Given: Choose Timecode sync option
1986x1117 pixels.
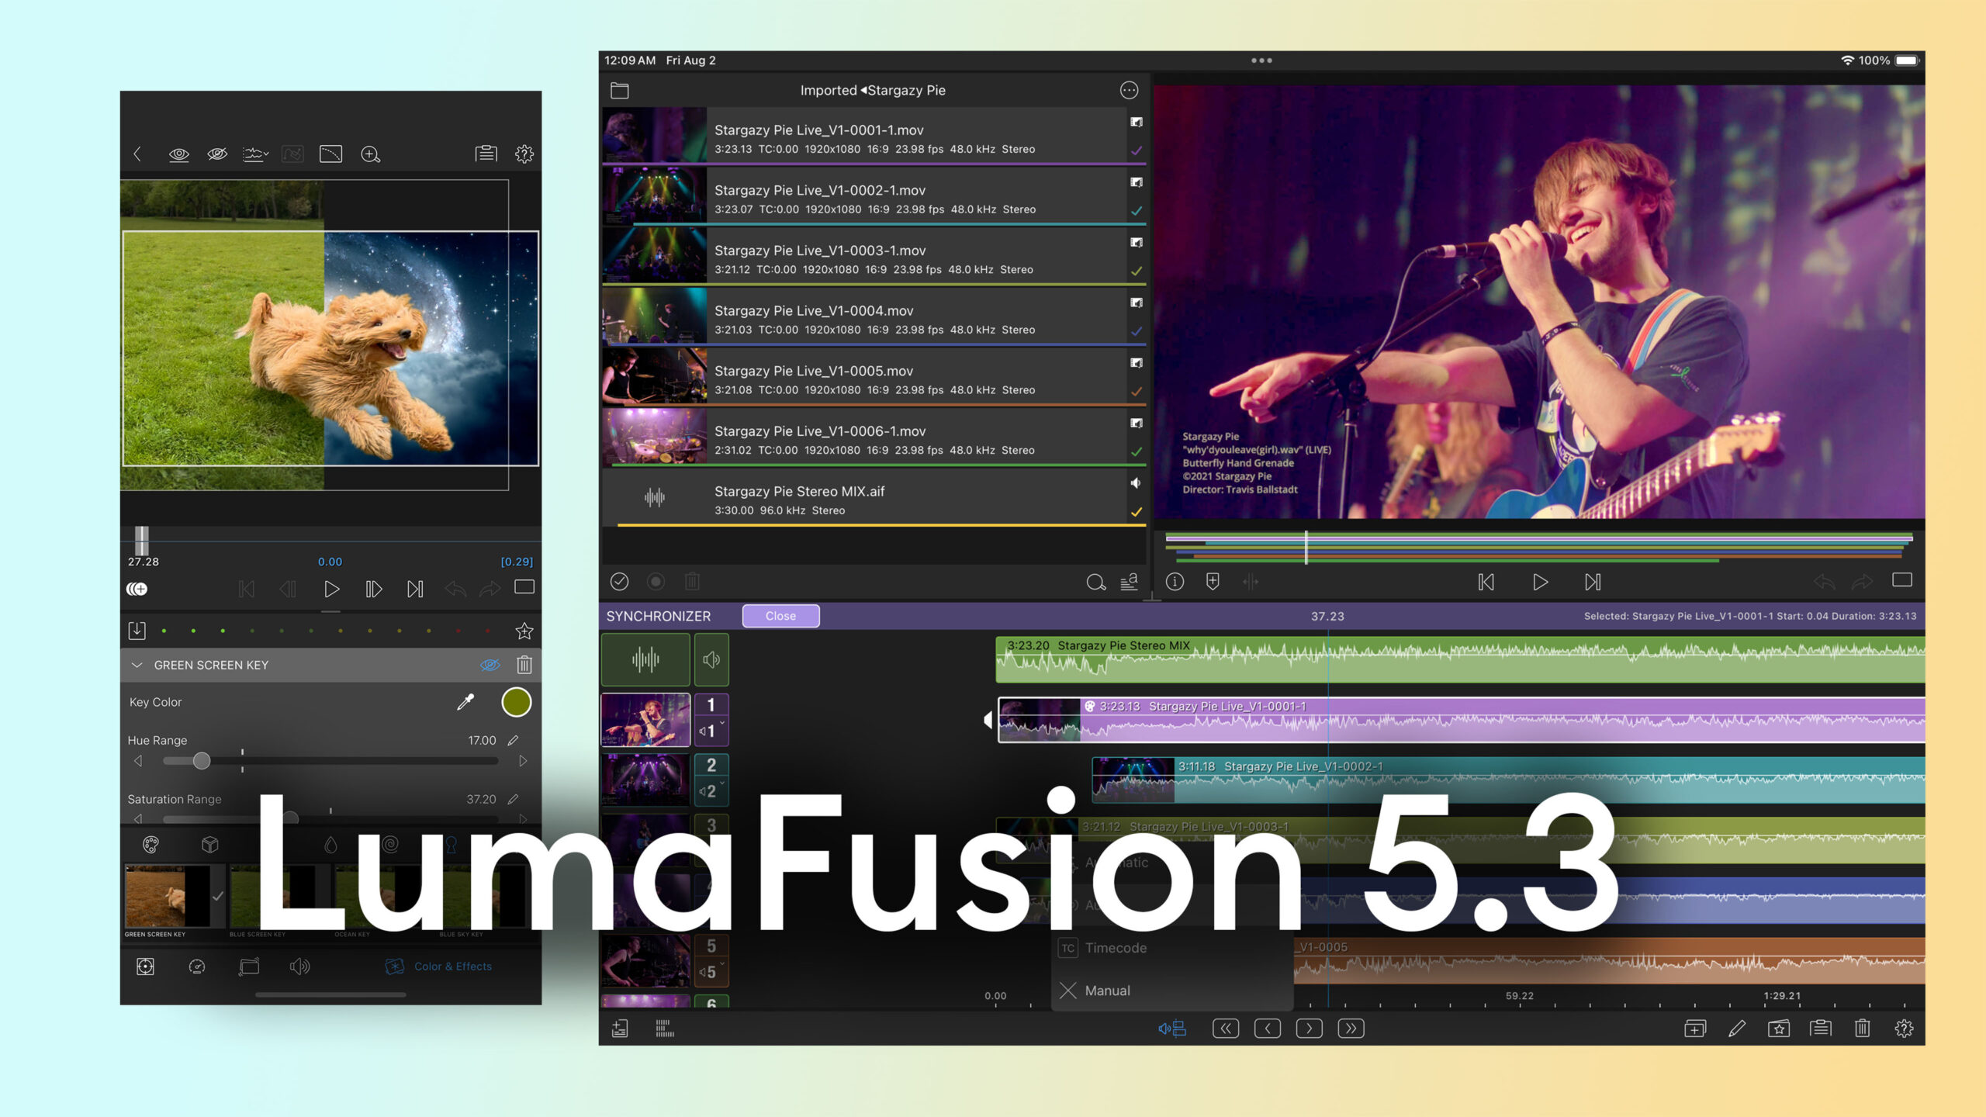Looking at the screenshot, I should [1115, 948].
